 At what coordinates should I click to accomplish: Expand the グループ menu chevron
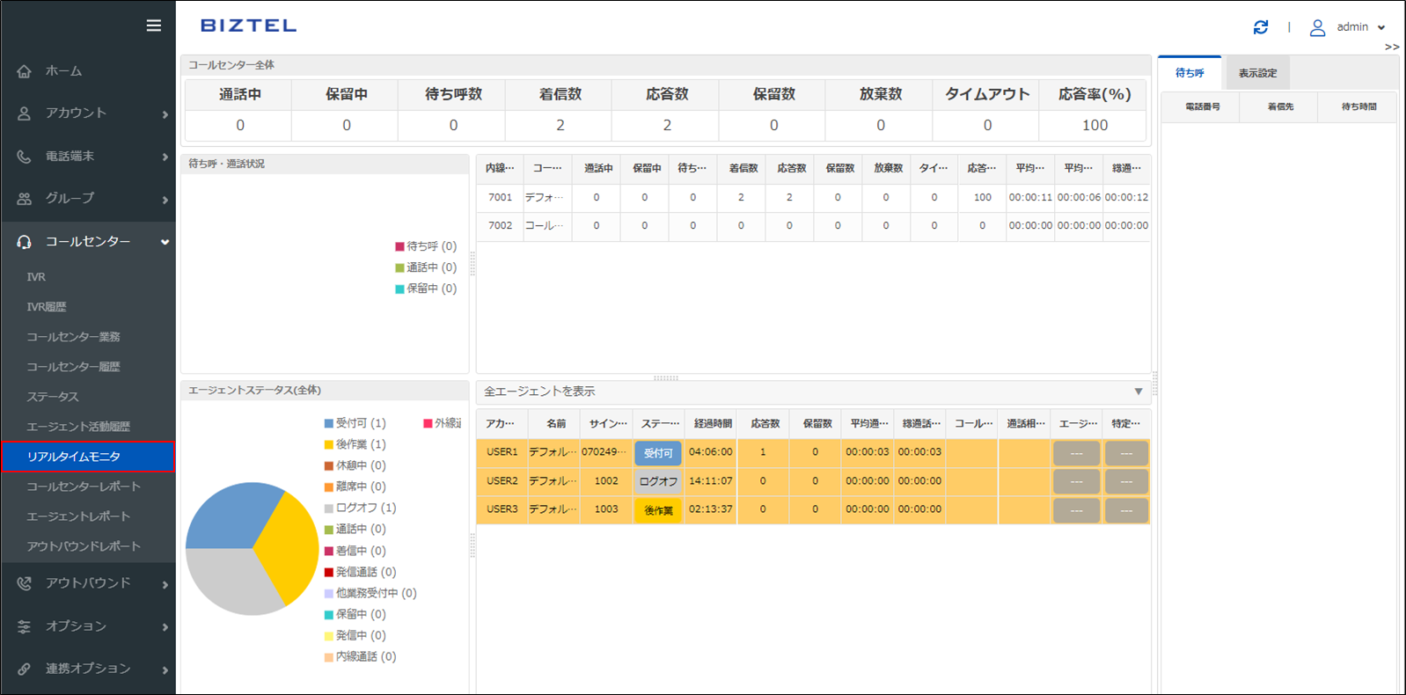pos(165,200)
